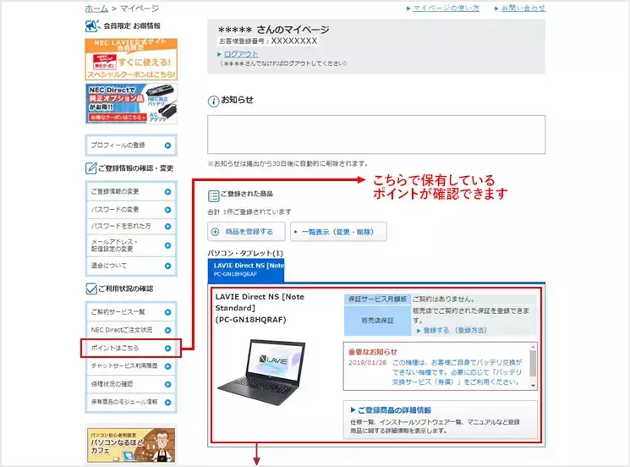Screen dimensions: 630x467
Task: Click scroll-down arrow of 重要なお知らせ box
Action: [x=533, y=386]
